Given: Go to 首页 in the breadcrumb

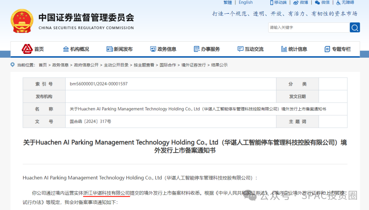Looking at the screenshot, I should pyautogui.click(x=43, y=65).
